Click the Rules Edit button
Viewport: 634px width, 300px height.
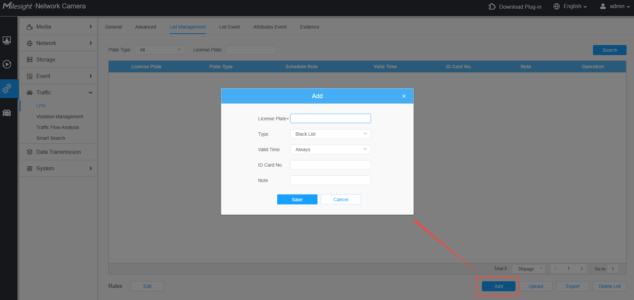(147, 286)
